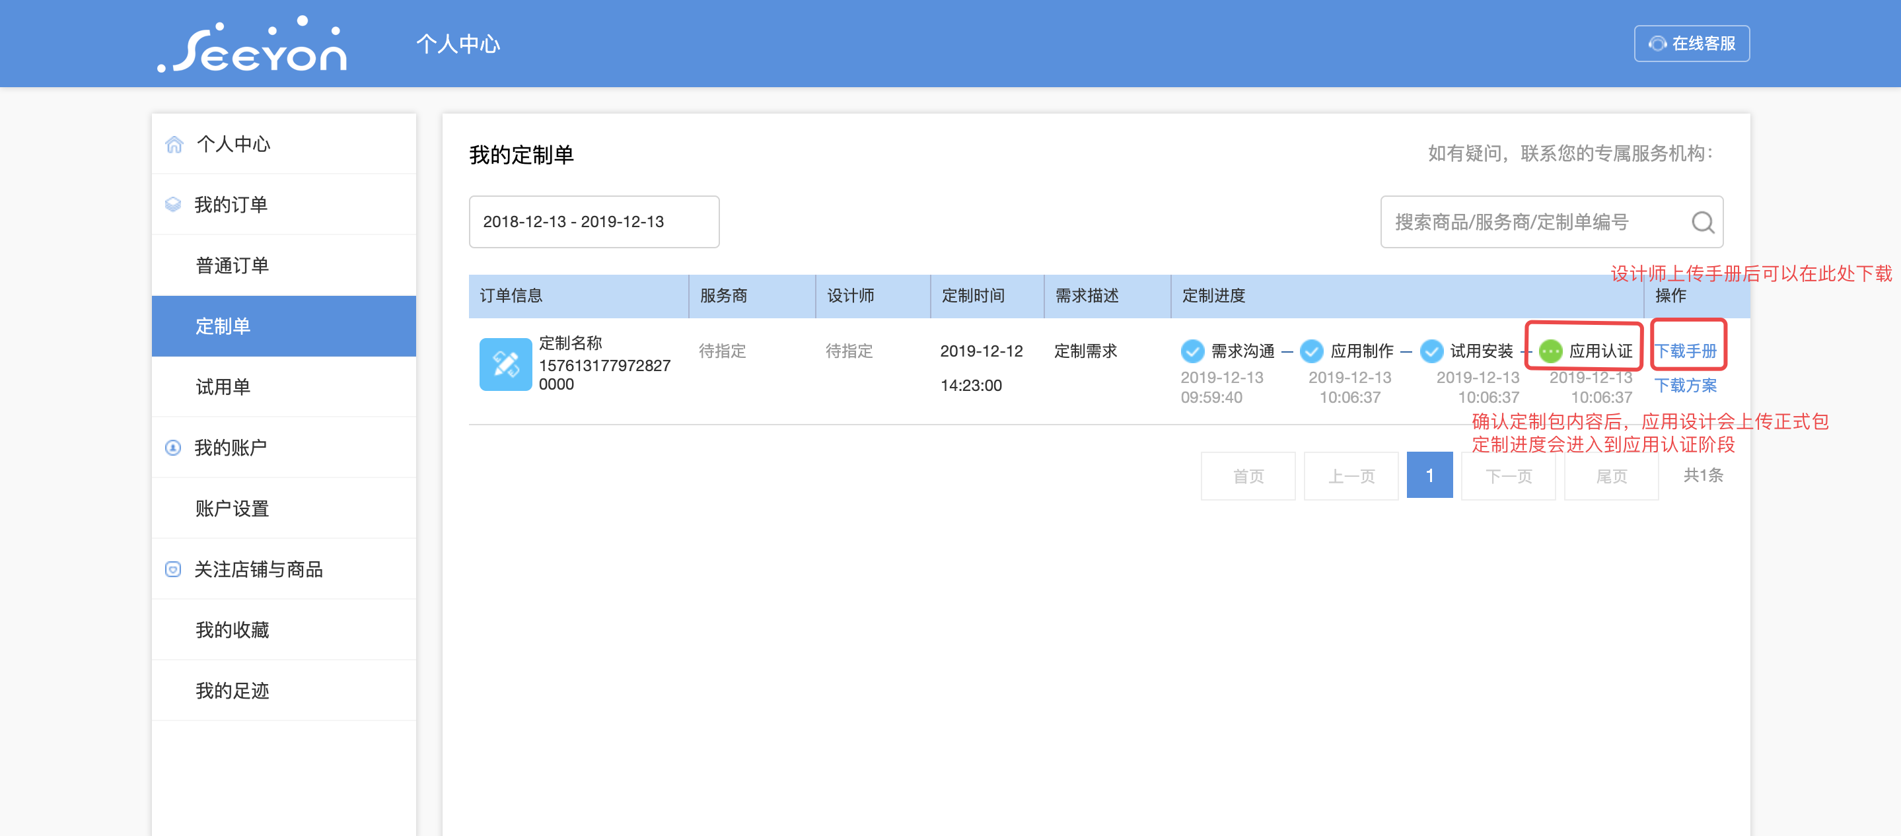Click order number 1576131779728270000
Screen dimensions: 1901x836
click(604, 375)
